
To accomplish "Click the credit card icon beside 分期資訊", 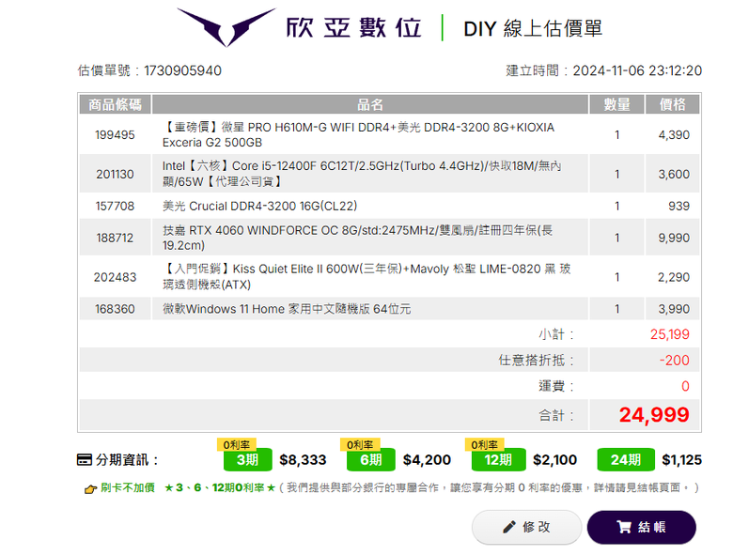I will coord(85,460).
